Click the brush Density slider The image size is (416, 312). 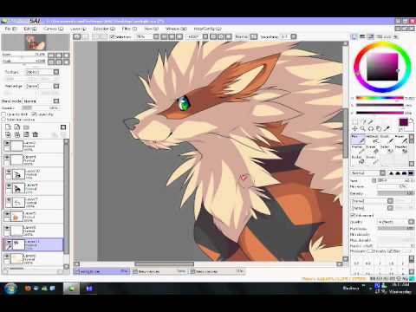[396, 193]
